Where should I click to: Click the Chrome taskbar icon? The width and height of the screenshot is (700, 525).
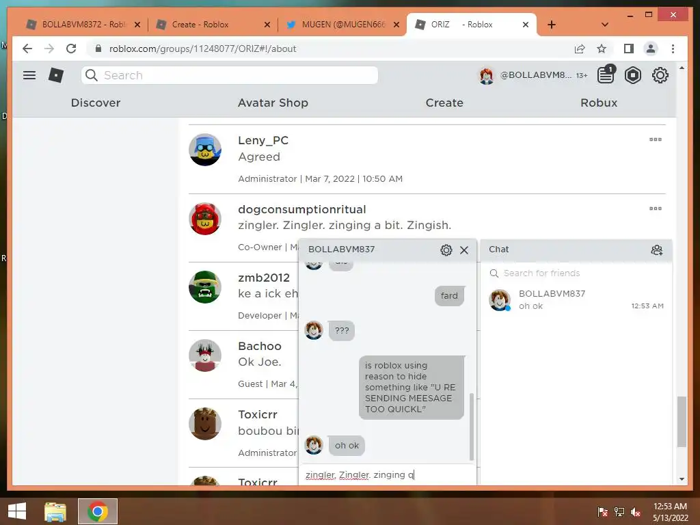tap(98, 511)
